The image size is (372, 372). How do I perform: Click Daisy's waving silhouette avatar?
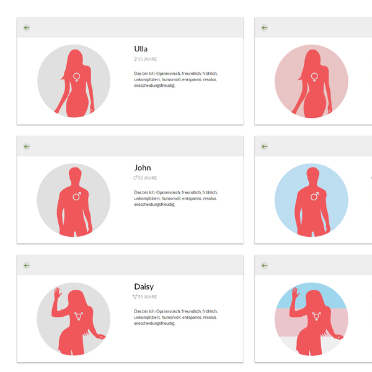pos(74,319)
